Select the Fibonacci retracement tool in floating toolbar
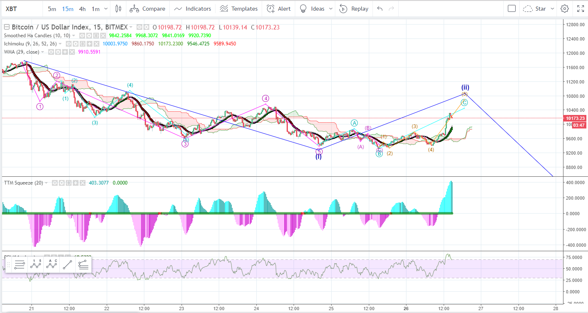 (x=83, y=265)
